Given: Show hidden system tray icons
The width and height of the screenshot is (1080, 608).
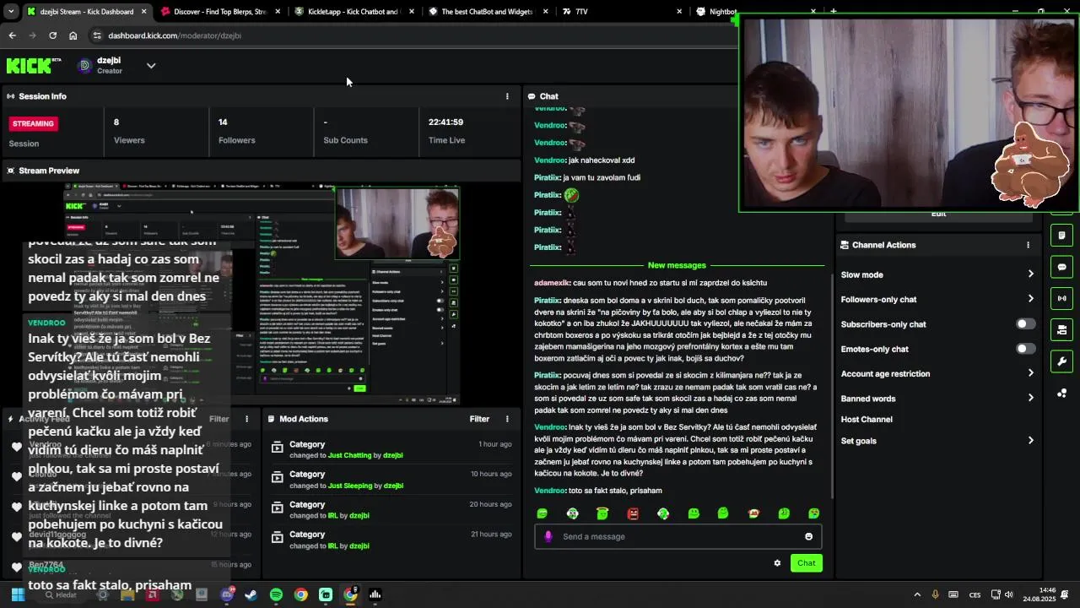Looking at the screenshot, I should 917,594.
